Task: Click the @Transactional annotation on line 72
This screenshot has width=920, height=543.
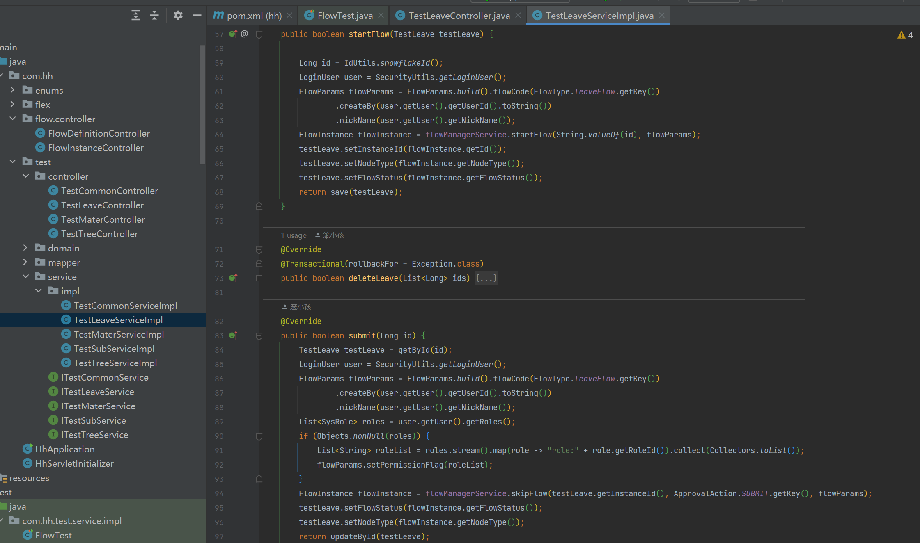Action: pos(312,264)
